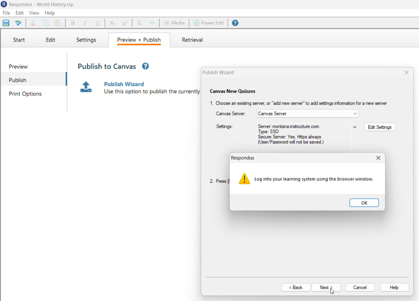Viewport: 419px width, 301px height.
Task: Insert Media using the toolbar
Action: click(174, 23)
